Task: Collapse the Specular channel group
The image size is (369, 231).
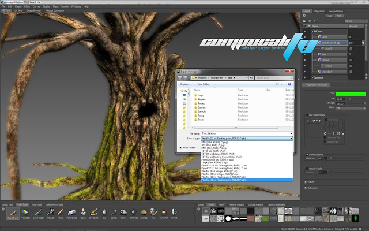Action: click(312, 77)
